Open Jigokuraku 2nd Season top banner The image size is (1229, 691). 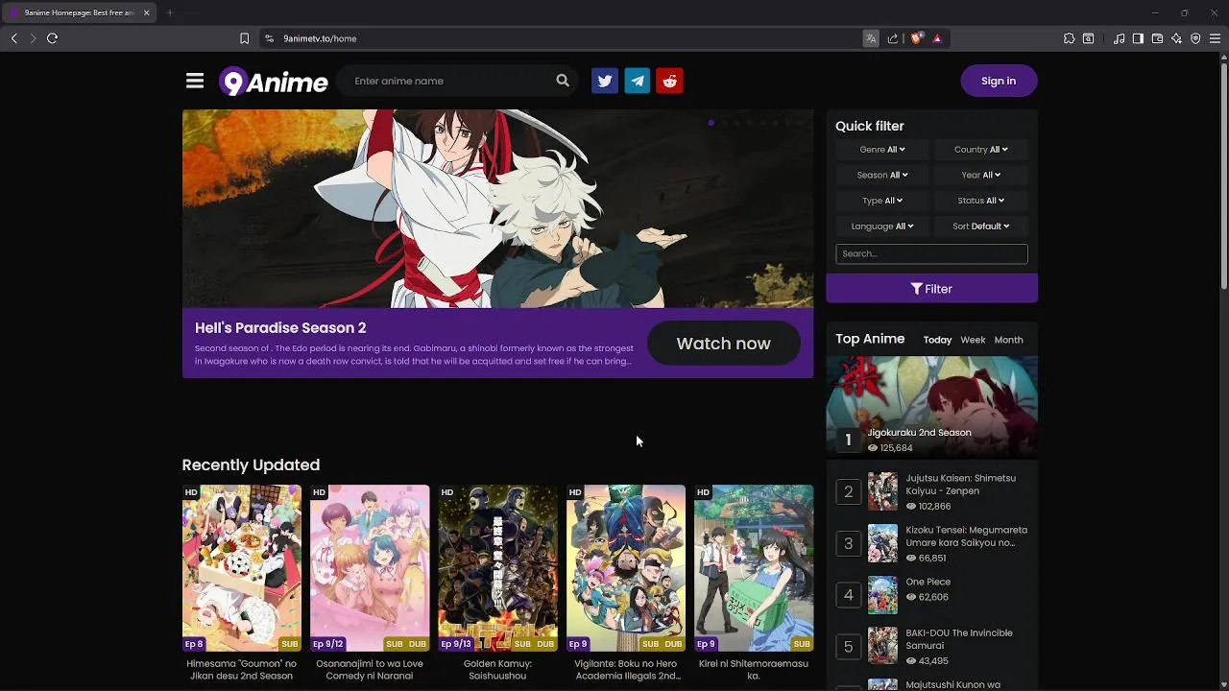932,406
